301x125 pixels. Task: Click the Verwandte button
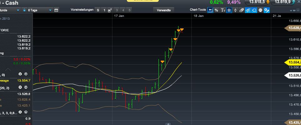164,10
